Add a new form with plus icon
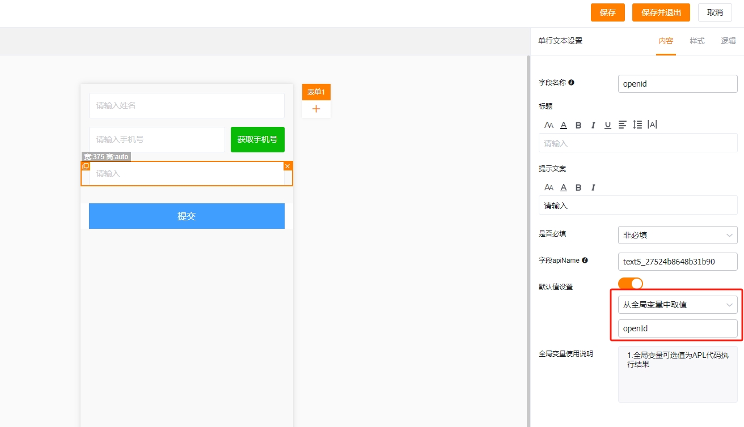The width and height of the screenshot is (744, 427). [x=316, y=109]
